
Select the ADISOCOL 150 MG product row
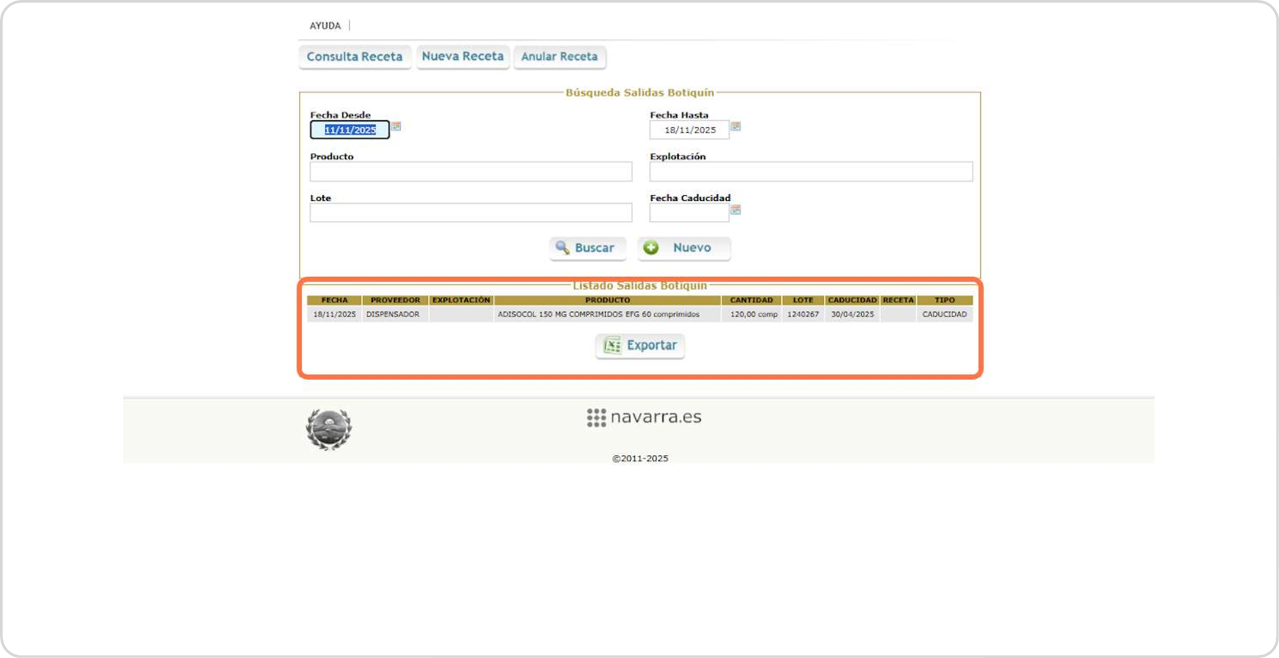[598, 314]
